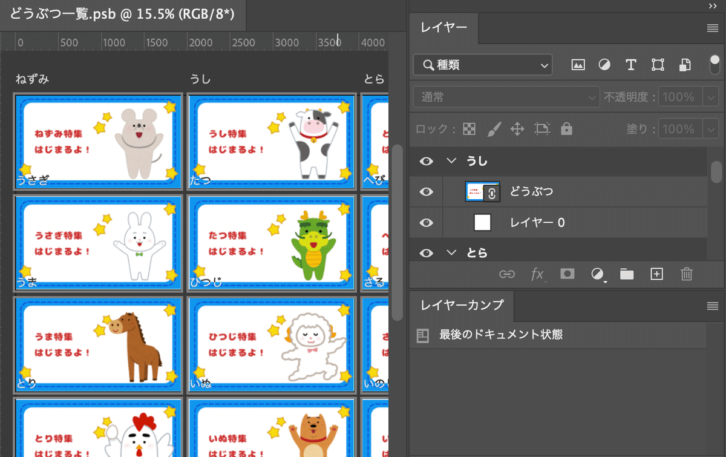Select レイヤー 0 layer name

pos(537,223)
